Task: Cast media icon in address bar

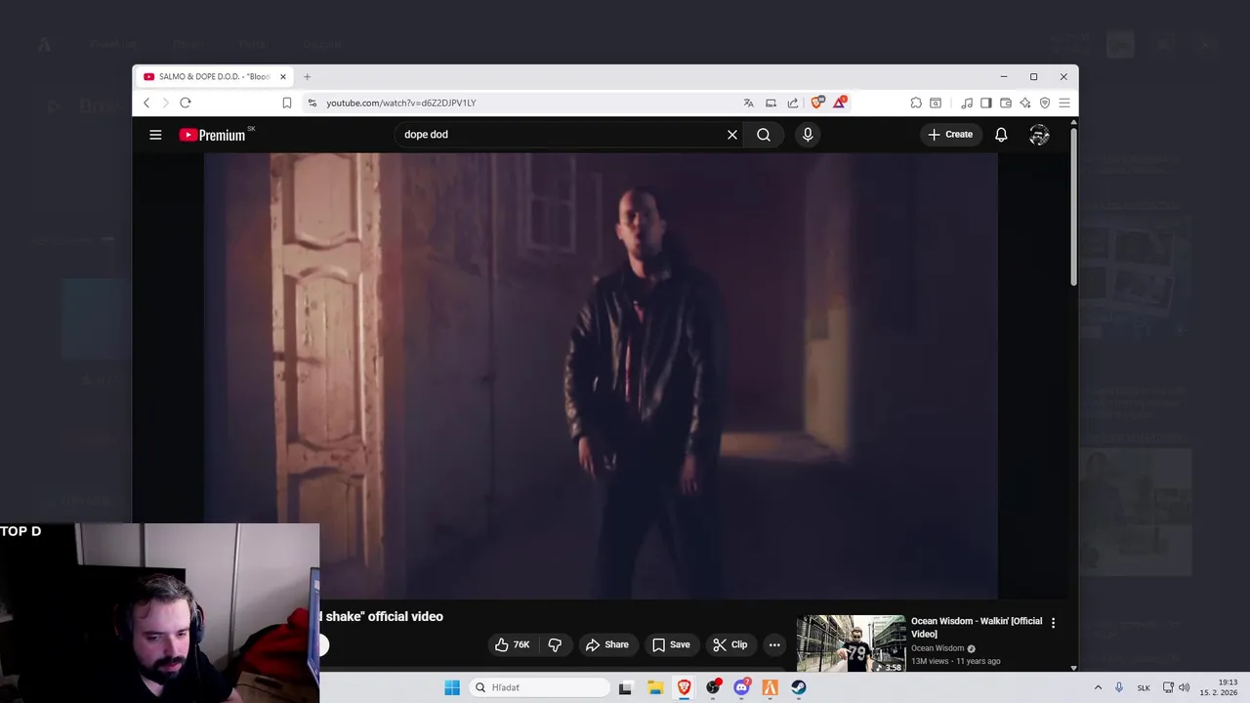Action: click(x=771, y=103)
